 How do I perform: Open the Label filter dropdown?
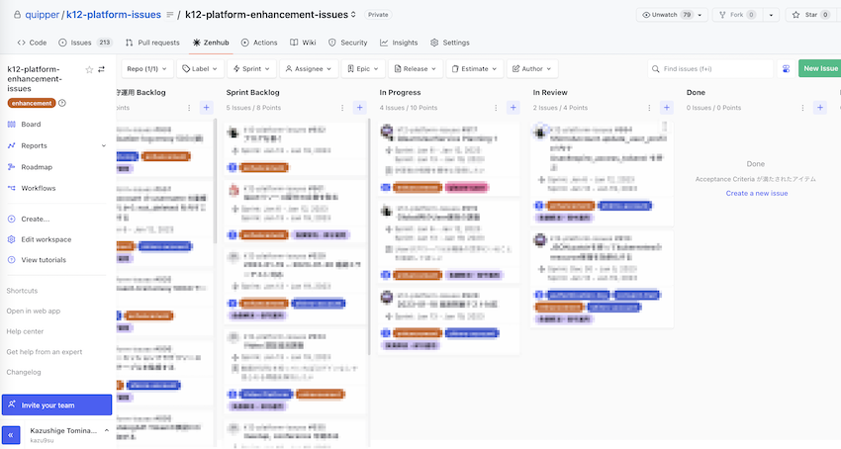(x=200, y=68)
